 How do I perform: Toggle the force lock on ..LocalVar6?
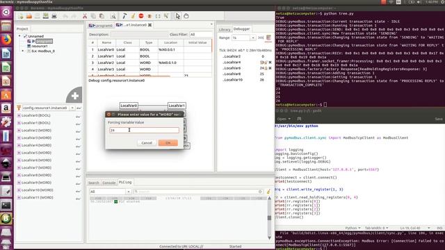266,68
